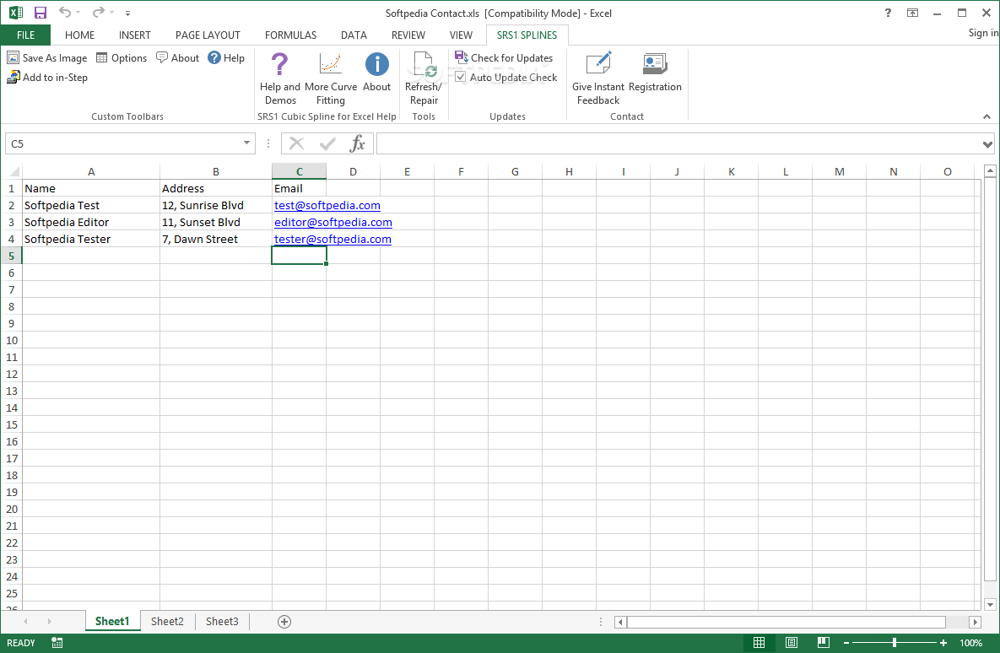1000x653 pixels.
Task: Expand the formula bar
Action: pyautogui.click(x=987, y=145)
